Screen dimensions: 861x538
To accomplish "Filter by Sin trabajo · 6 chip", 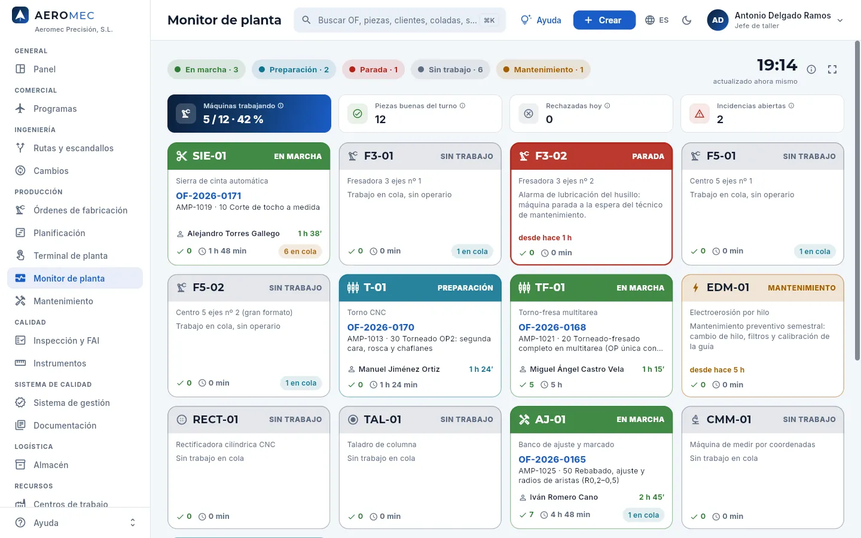I will (450, 69).
